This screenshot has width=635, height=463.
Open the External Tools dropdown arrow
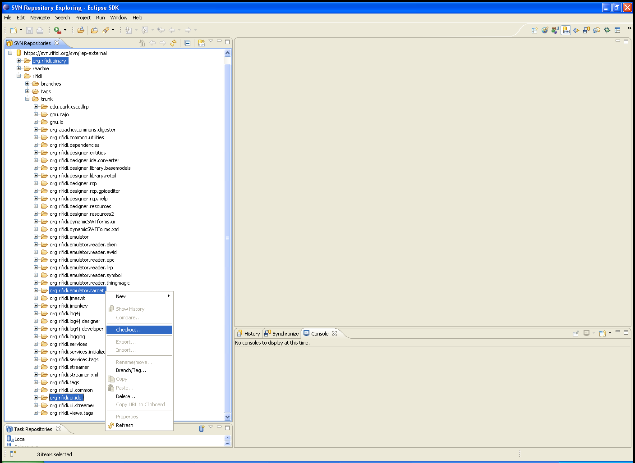65,30
